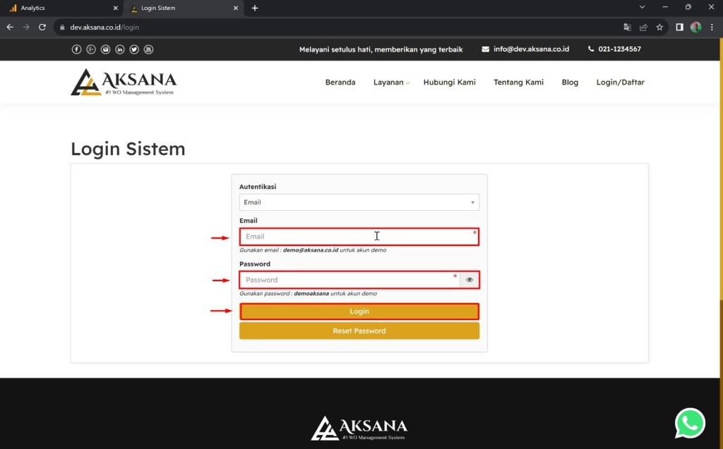Viewport: 723px width, 449px height.
Task: Open the WhatsApp chat bubble
Action: tap(690, 423)
